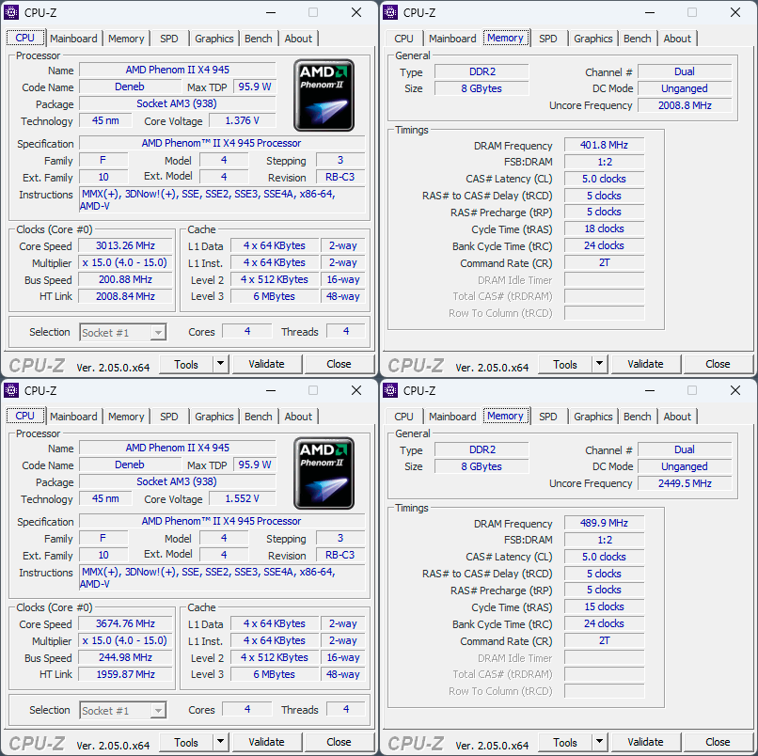The image size is (758, 756).
Task: Open Tools dropdown arrow in top-right window
Action: pyautogui.click(x=599, y=364)
